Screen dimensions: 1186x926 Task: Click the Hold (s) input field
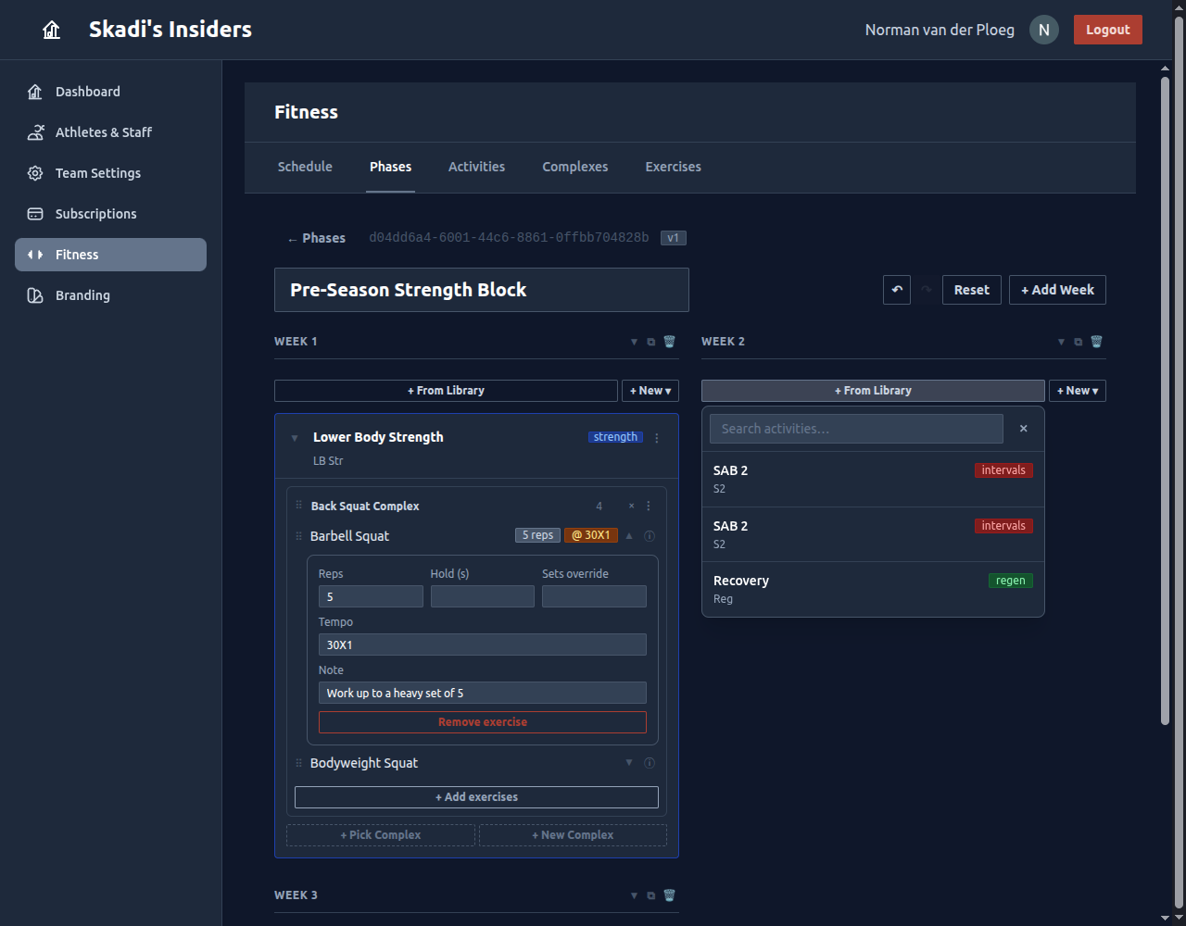point(483,596)
